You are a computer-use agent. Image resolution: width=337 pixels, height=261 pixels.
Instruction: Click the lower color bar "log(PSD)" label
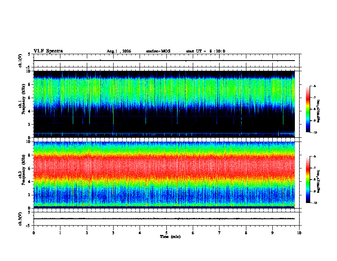319,181
